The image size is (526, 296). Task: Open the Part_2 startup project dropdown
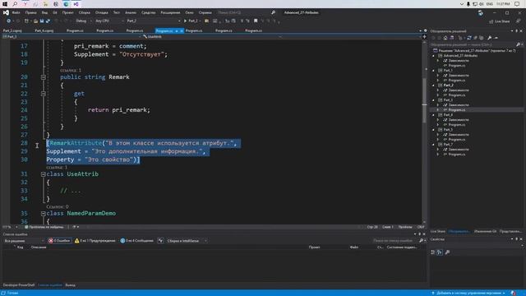(153, 21)
